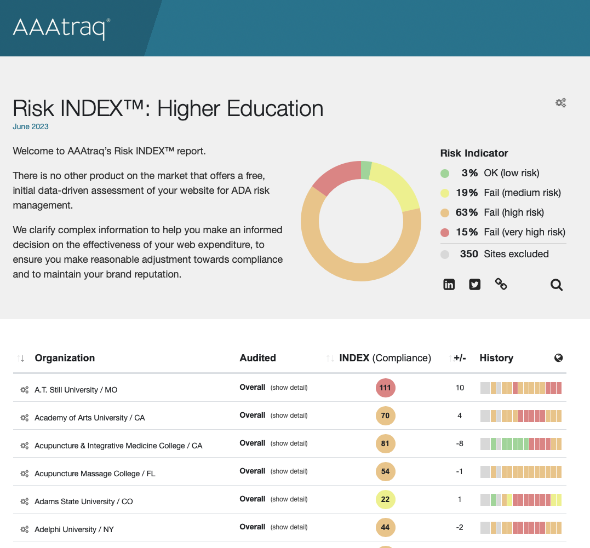The width and height of the screenshot is (590, 548).
Task: Expand detail for Acupuncture Massage College
Action: [x=289, y=471]
